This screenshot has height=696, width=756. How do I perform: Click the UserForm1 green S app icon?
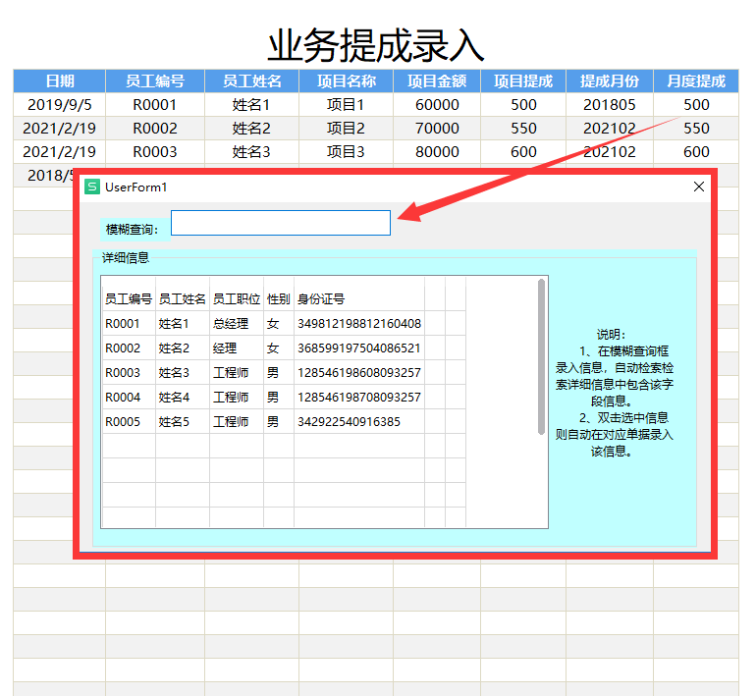(92, 187)
